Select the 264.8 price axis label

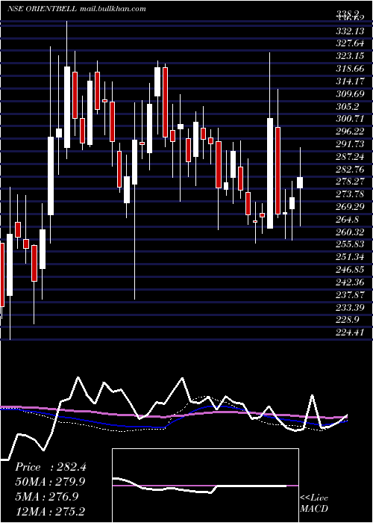point(347,220)
